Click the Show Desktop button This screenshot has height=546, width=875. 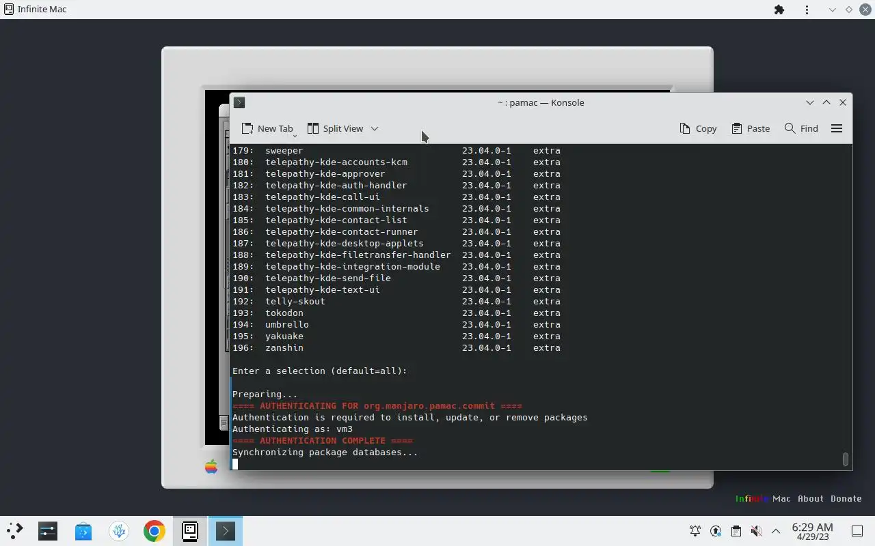pyautogui.click(x=857, y=531)
